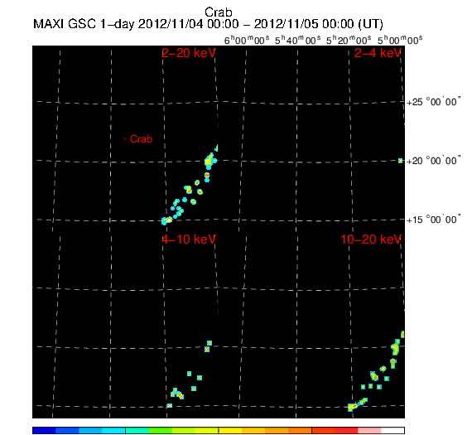Pick the dark blue end of color bar
Image resolution: width=472 pixels, height=435 pixels.
[x=44, y=430]
